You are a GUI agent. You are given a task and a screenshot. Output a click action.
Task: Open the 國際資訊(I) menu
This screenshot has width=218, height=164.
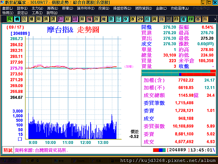point(144,8)
